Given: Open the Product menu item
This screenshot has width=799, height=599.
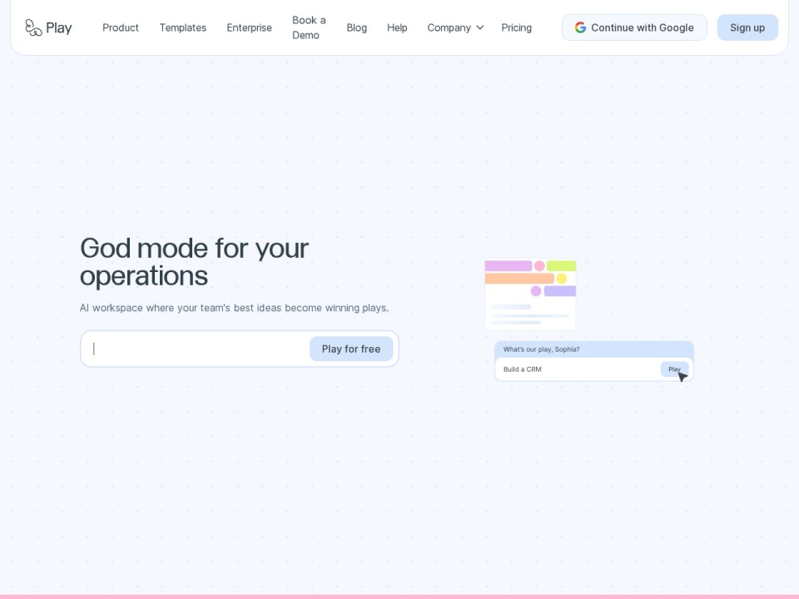Looking at the screenshot, I should 120,27.
